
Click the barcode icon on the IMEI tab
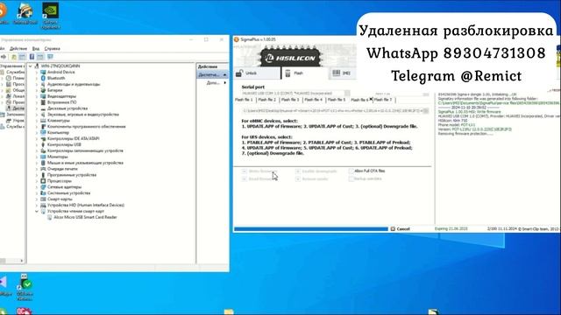337,73
